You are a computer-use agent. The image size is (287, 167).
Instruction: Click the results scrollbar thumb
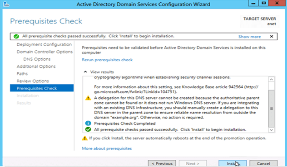tap(272, 109)
